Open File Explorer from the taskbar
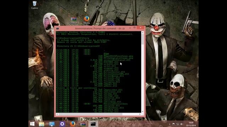This screenshot has width=227, height=127. tap(41, 124)
